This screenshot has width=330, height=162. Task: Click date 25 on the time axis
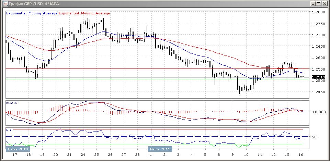tap(96, 155)
